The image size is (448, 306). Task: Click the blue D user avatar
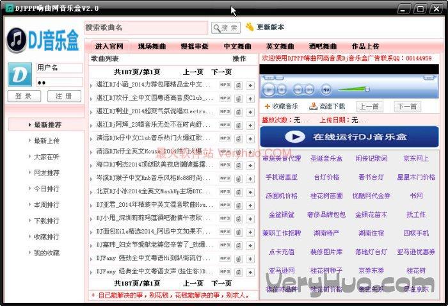pos(20,75)
